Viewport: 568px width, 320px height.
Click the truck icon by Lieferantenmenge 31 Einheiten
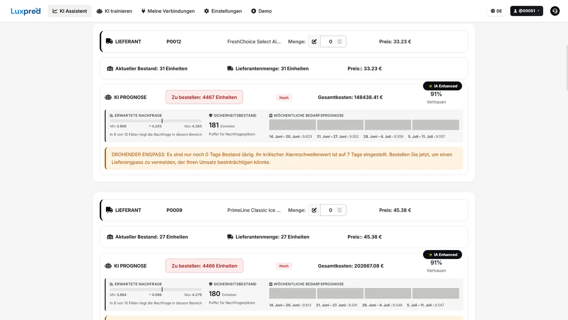point(230,69)
